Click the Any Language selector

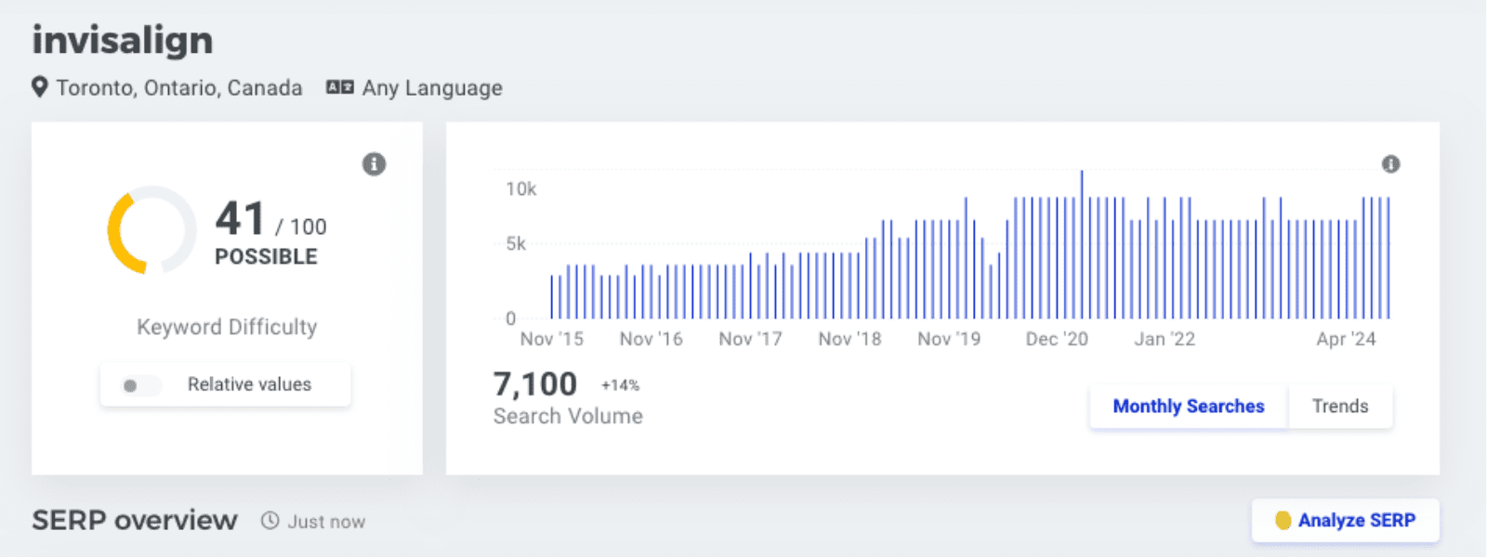[x=432, y=88]
